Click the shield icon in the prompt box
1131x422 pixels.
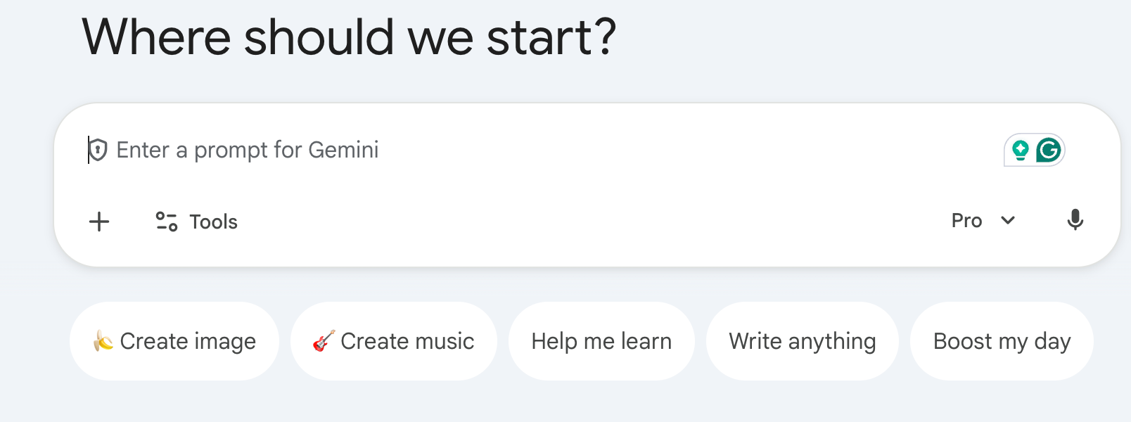coord(98,150)
